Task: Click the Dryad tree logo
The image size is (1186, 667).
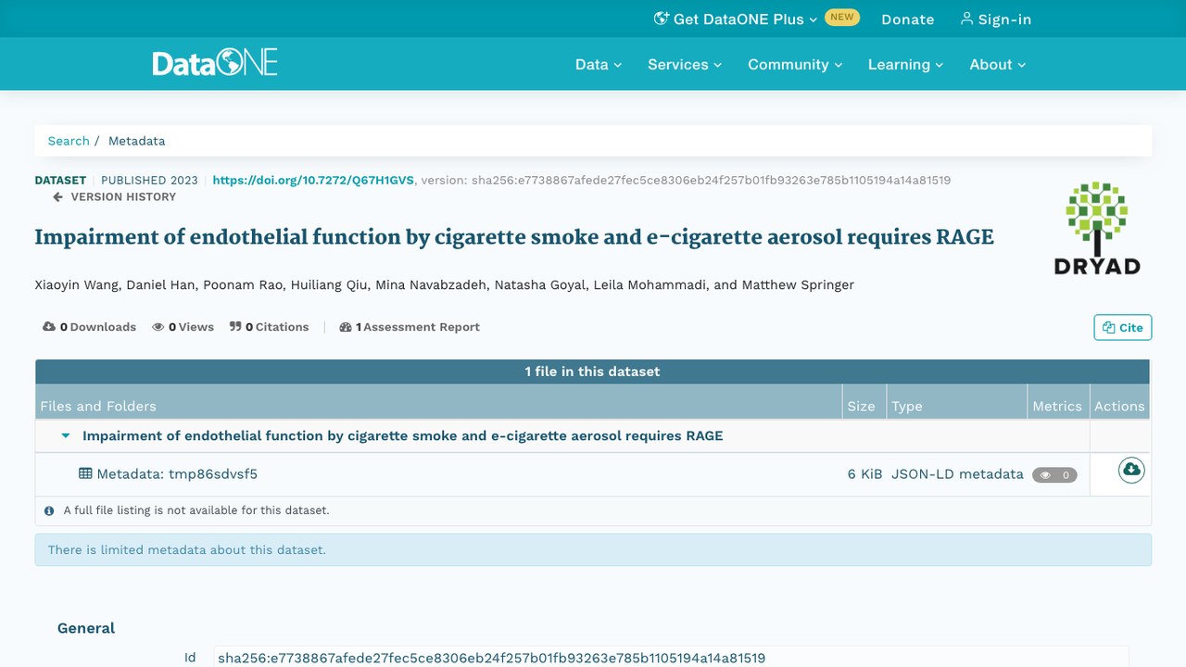Action: (x=1097, y=229)
